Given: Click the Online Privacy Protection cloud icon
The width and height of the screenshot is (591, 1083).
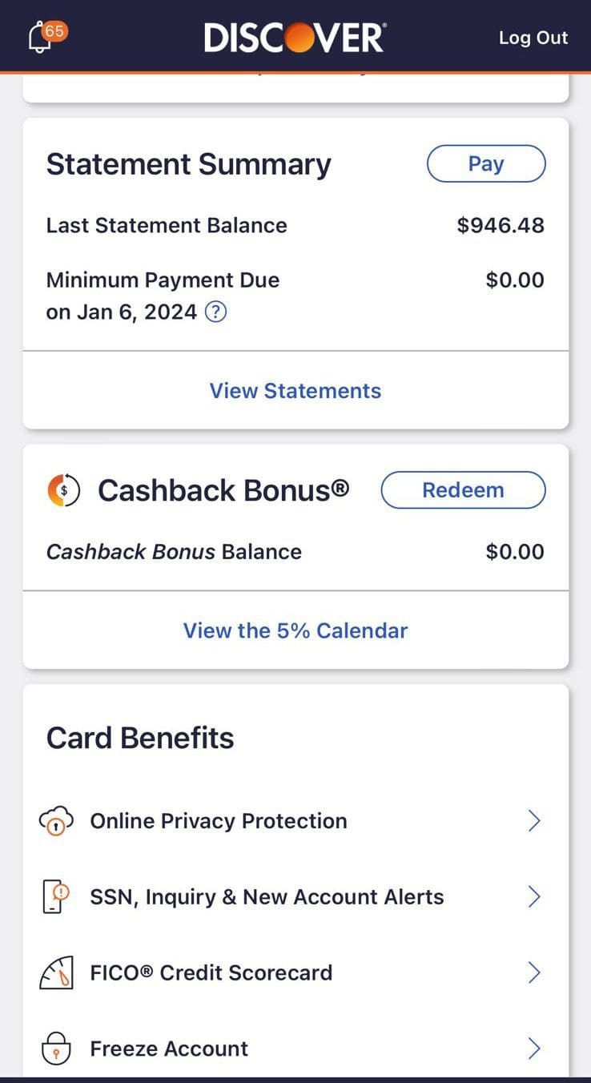Looking at the screenshot, I should point(56,820).
